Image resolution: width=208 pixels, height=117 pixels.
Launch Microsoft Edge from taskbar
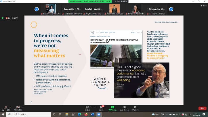[80, 114]
